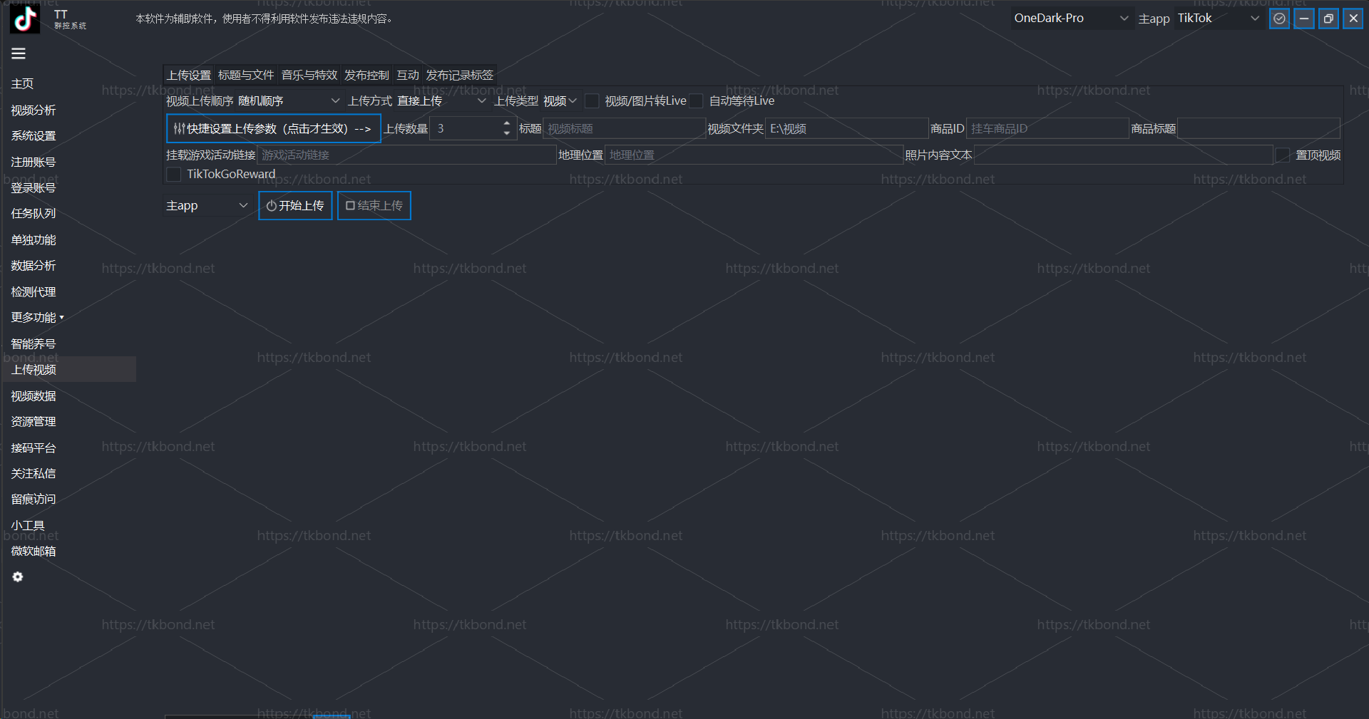1369x719 pixels.
Task: Increase 上传数量 with the stepper up arrow
Action: point(507,124)
